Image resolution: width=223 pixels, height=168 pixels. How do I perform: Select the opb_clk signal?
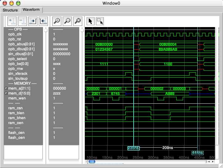point(15,34)
